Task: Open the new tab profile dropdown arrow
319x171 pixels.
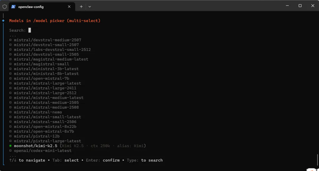Action: tap(90, 7)
